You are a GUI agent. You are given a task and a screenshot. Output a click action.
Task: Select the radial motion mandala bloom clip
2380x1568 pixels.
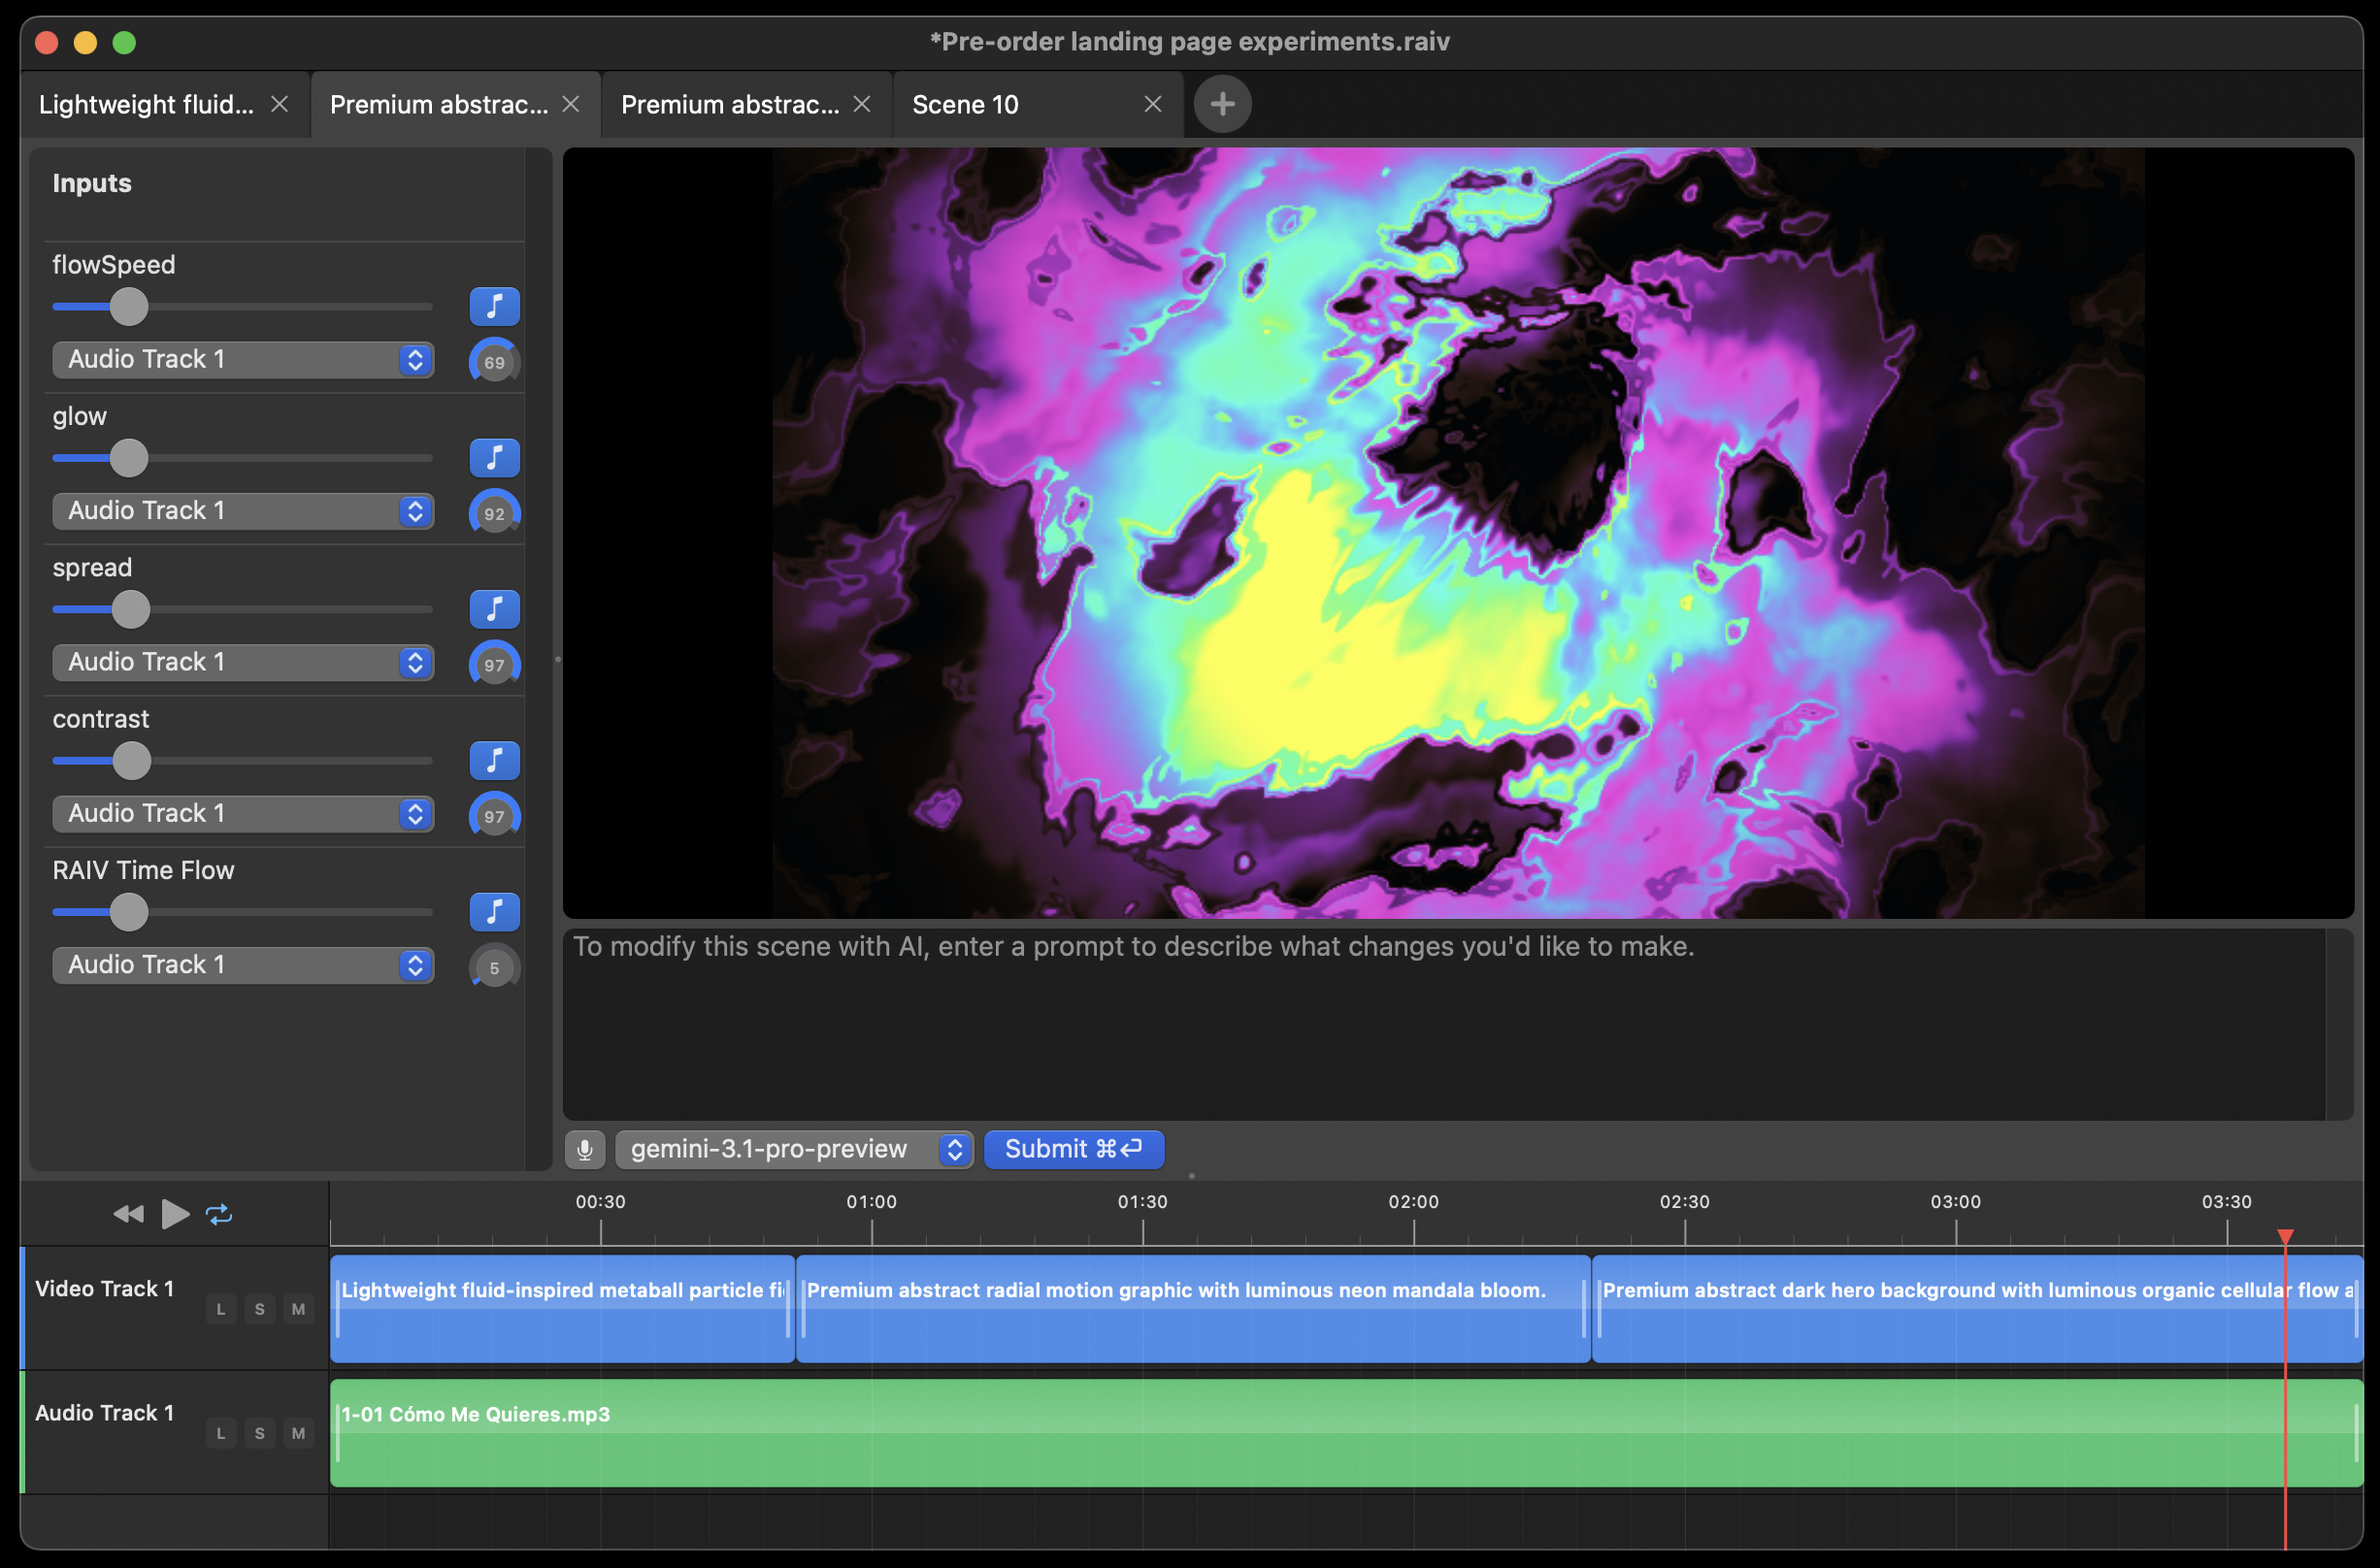(1194, 1309)
